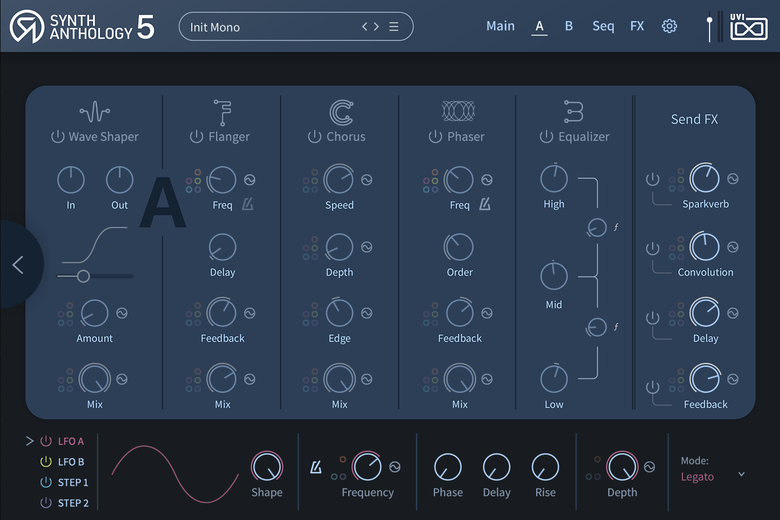Open the FX tab
Screen dimensions: 780x520
coord(637,26)
